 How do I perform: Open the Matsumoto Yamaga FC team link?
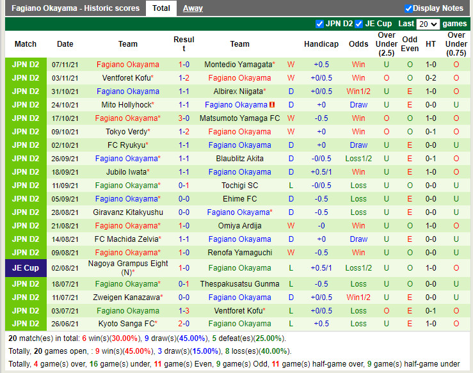pos(239,118)
